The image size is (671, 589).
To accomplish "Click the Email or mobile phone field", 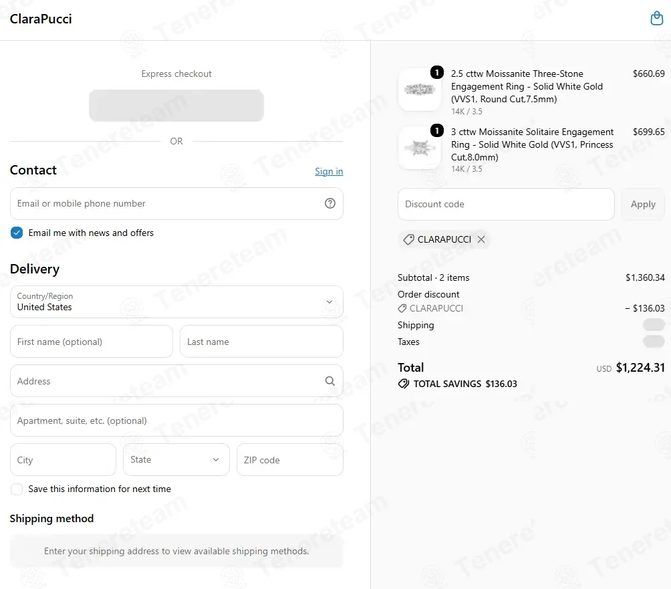I will click(176, 203).
